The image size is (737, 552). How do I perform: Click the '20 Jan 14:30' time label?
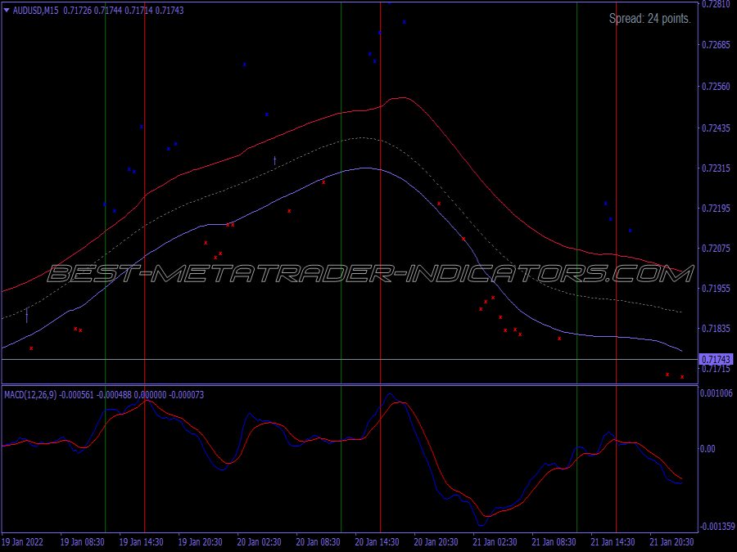point(378,542)
